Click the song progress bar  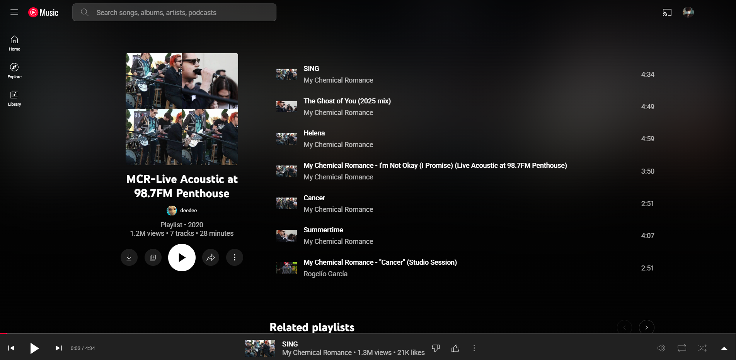368,333
